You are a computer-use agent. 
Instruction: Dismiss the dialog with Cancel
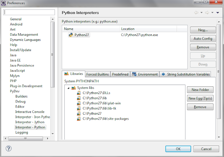point(206,149)
